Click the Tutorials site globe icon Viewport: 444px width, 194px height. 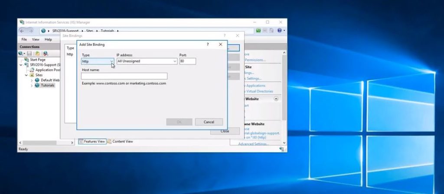(37, 85)
